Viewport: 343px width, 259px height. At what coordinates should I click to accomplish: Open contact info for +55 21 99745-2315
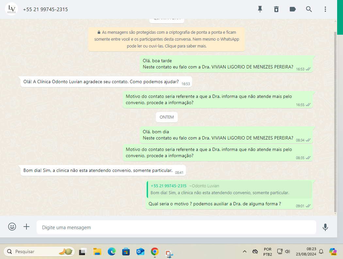click(x=45, y=9)
